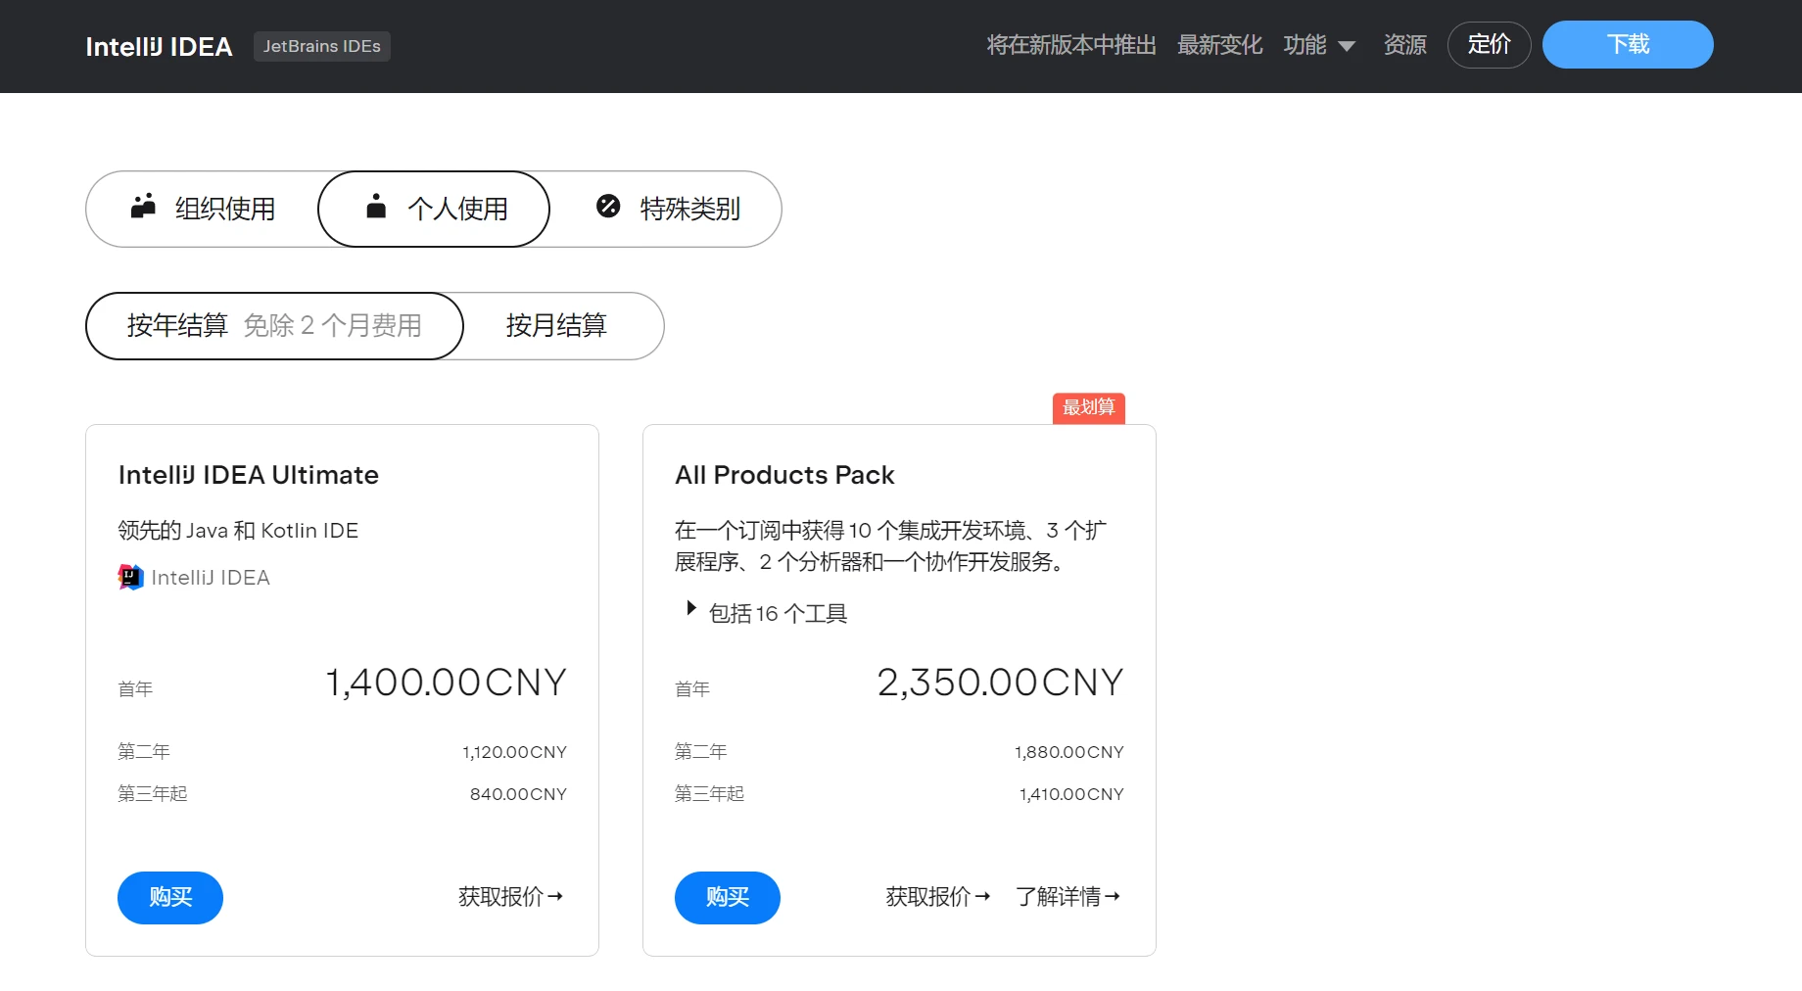Click arrow icon beside Ultimate 获取报价
Screen dimensions: 1802x991
click(x=555, y=896)
